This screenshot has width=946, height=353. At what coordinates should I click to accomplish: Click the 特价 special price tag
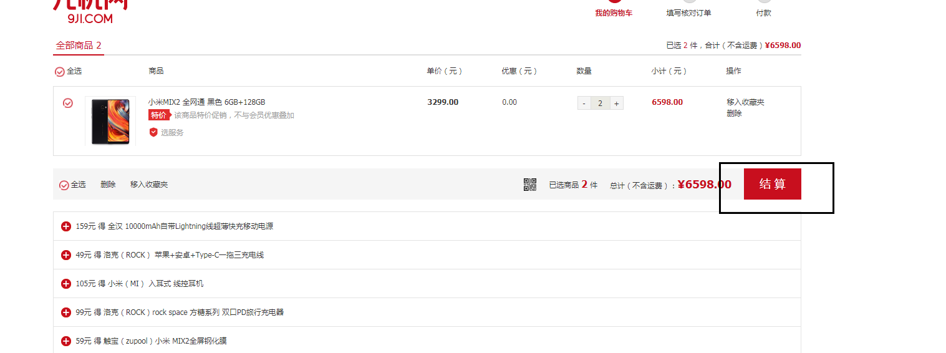[158, 115]
